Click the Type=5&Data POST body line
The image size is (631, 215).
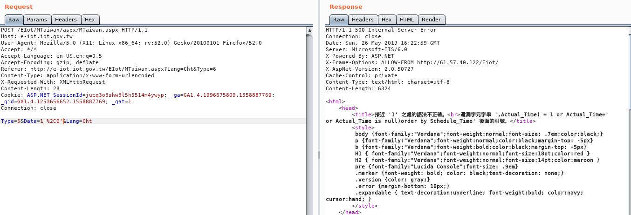click(x=47, y=121)
